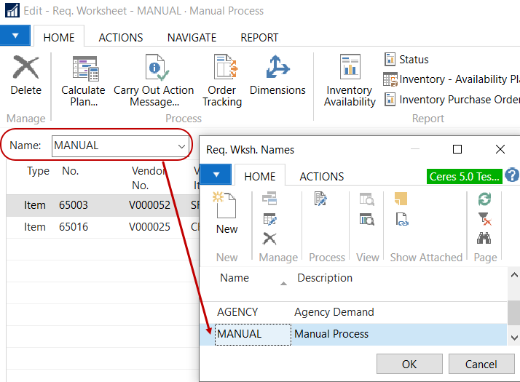Open the dialog's blue application menu dropdown

[x=216, y=175]
